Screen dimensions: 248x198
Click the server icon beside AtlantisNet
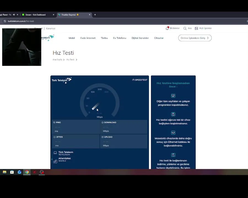coord(55,161)
